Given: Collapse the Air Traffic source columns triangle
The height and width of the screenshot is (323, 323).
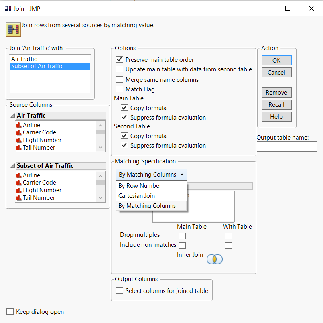Looking at the screenshot, I should pyautogui.click(x=13, y=116).
